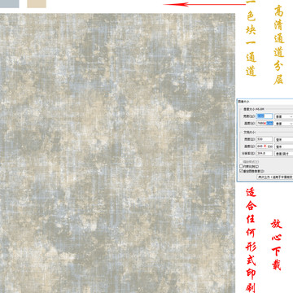Click the resolution field showing 304.8
The height and width of the screenshot is (293, 293).
point(265,153)
